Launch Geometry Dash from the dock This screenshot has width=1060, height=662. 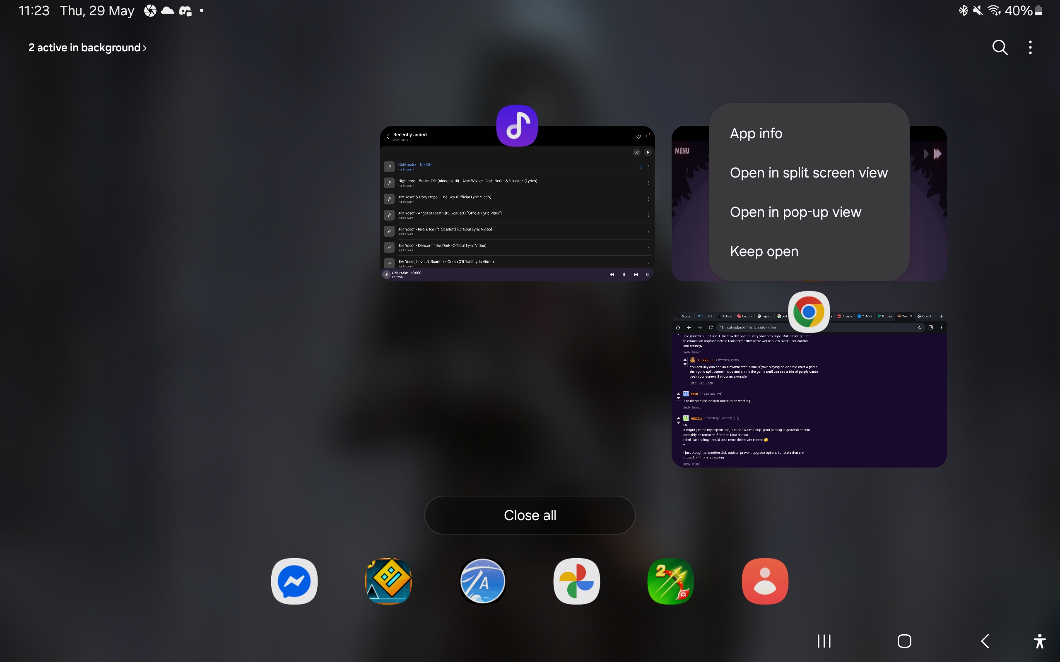pyautogui.click(x=388, y=581)
